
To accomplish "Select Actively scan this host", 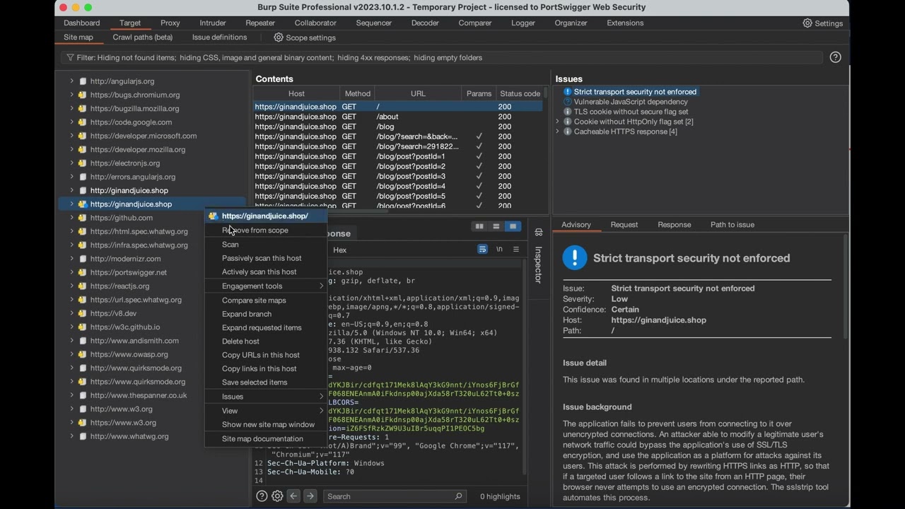I will tap(266, 272).
